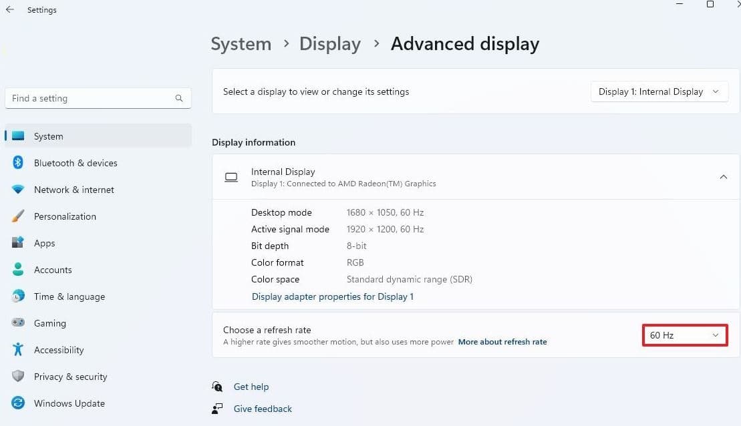
Task: Select the Personalization paintbrush icon
Action: coord(19,216)
